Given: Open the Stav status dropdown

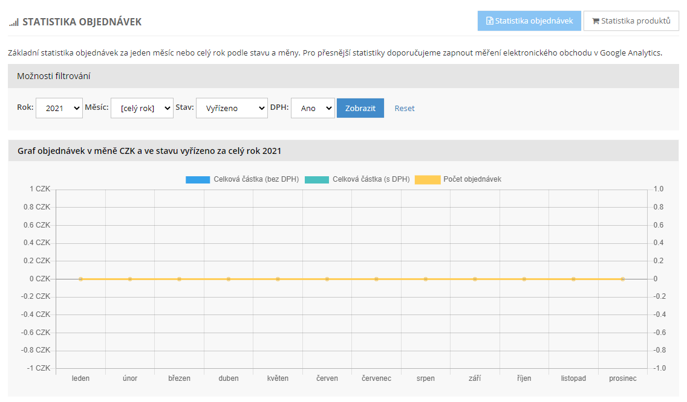Looking at the screenshot, I should pyautogui.click(x=232, y=108).
